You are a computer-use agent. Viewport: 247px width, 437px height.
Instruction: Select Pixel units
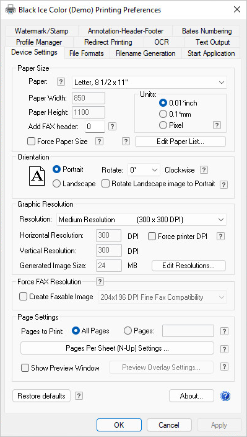(x=163, y=125)
